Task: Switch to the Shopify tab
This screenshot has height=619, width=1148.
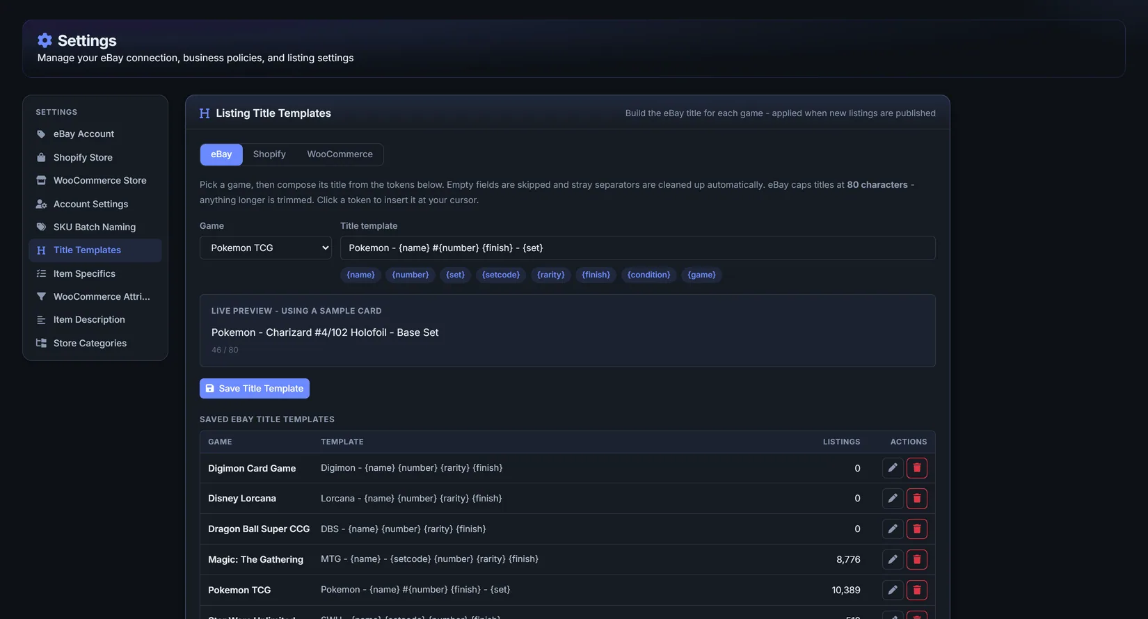Action: [x=269, y=154]
